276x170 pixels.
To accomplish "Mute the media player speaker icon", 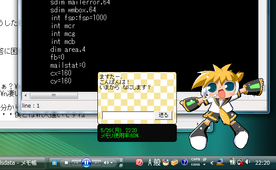I will tap(106, 163).
